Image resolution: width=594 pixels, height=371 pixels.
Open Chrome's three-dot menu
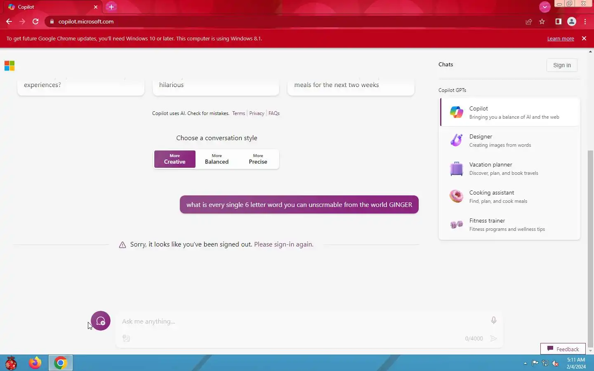click(x=585, y=21)
